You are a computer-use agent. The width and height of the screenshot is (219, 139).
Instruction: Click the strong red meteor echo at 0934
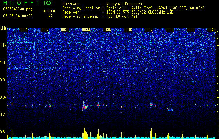85,107
